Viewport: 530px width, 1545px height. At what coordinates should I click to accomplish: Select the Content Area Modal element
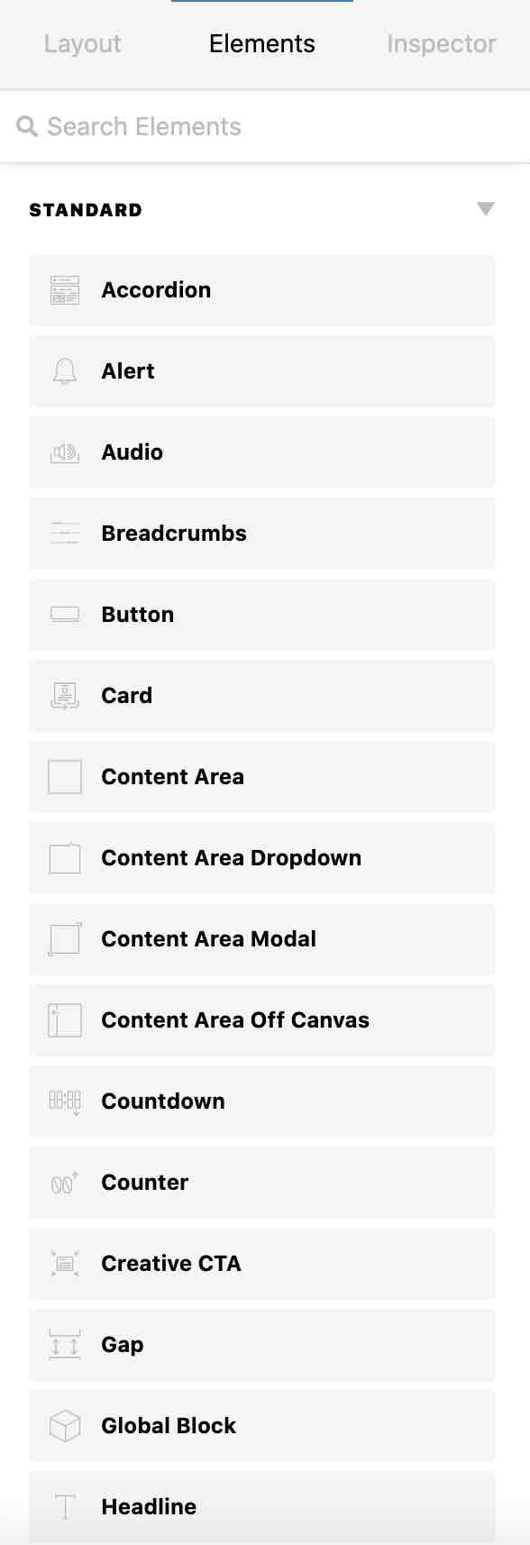(x=261, y=938)
